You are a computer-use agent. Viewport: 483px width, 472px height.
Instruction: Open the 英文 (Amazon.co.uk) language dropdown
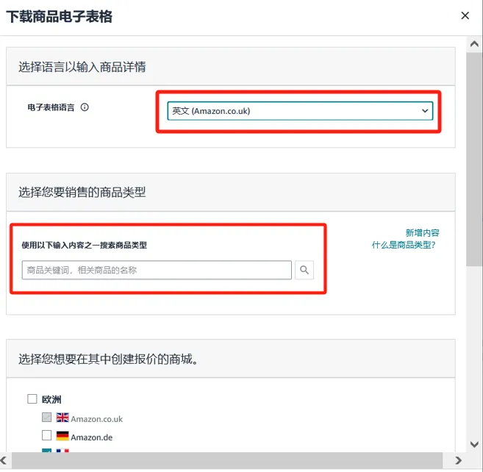(x=300, y=111)
